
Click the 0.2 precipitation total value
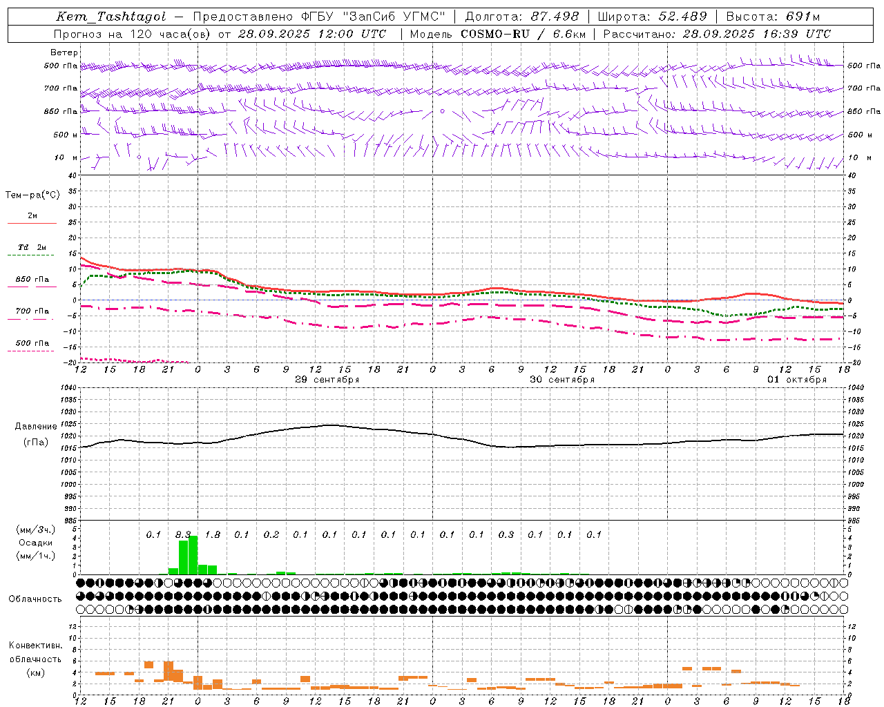[x=271, y=534]
